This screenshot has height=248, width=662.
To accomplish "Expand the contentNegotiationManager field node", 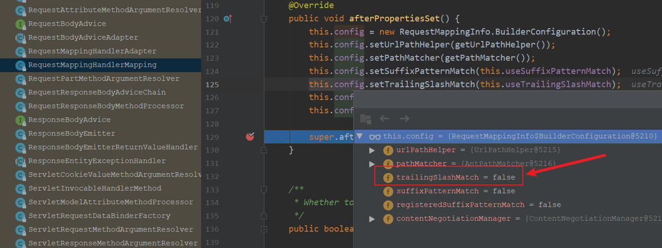I will (372, 218).
